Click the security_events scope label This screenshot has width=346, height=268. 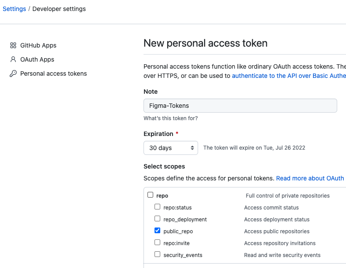(x=183, y=255)
